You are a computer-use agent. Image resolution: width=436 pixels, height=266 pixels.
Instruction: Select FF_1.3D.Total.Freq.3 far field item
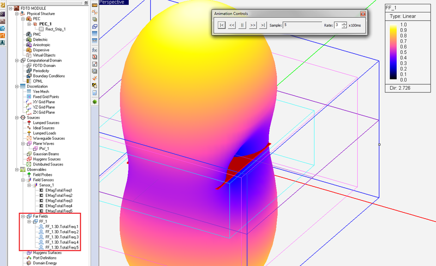point(62,237)
